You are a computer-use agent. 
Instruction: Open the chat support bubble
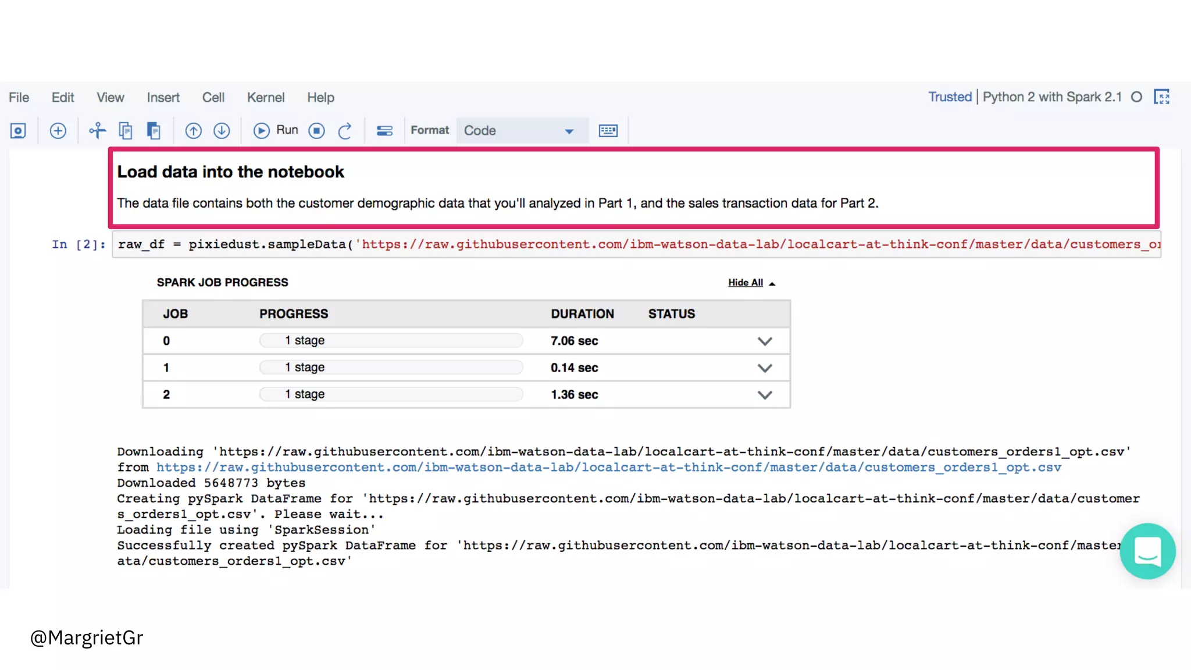(1147, 551)
